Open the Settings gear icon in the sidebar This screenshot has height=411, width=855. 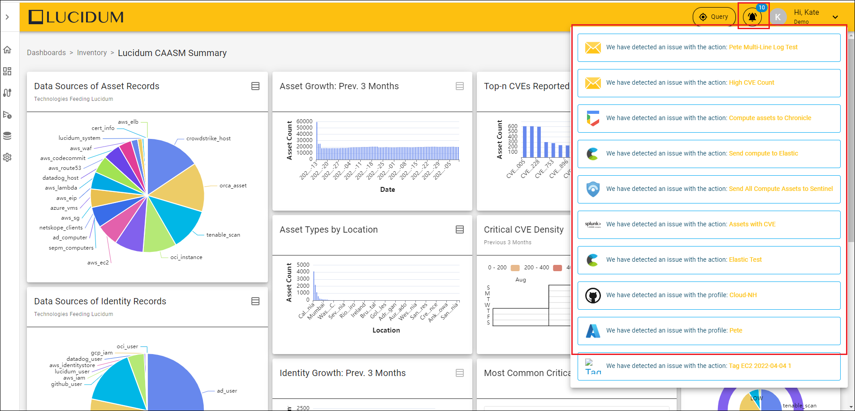coord(7,157)
